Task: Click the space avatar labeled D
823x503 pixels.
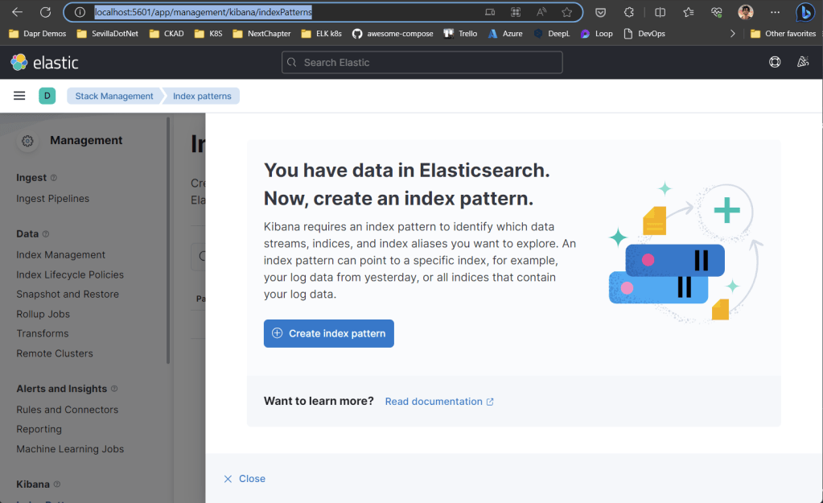Action: pos(47,96)
